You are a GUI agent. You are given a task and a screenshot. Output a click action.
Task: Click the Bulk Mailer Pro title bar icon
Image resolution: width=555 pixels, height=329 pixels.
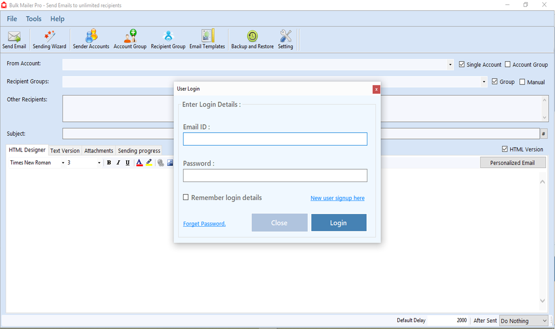[4, 5]
